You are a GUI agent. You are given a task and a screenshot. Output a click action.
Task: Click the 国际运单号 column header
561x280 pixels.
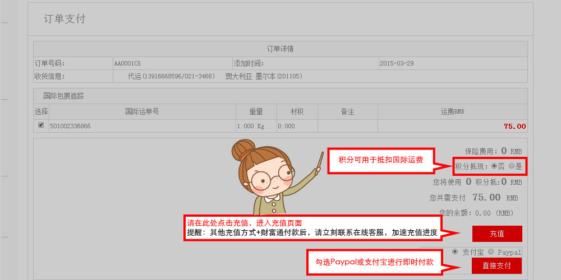click(142, 112)
